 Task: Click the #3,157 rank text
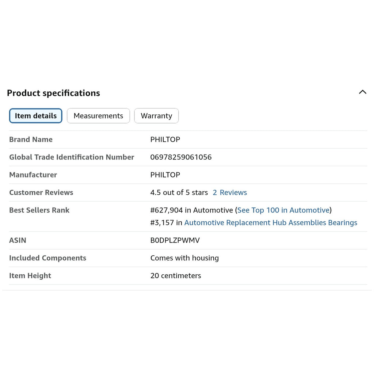(162, 222)
